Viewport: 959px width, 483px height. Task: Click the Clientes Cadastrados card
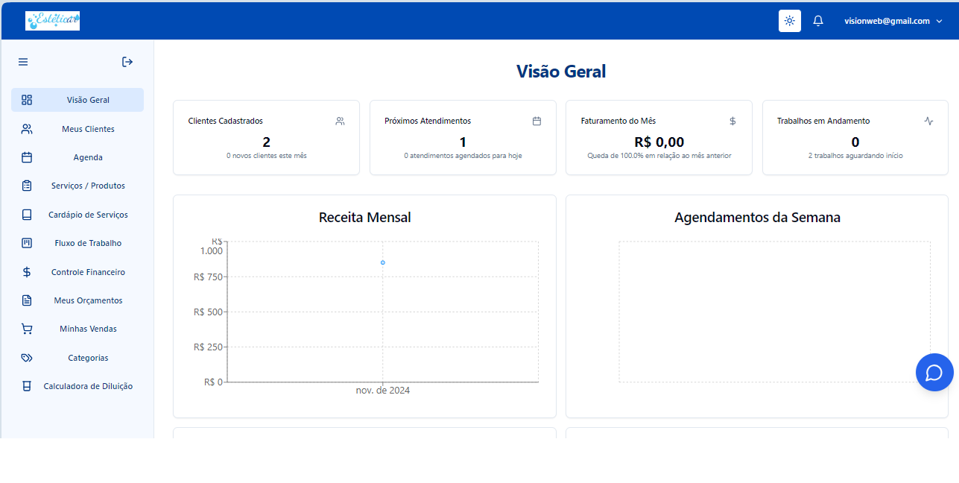click(266, 137)
